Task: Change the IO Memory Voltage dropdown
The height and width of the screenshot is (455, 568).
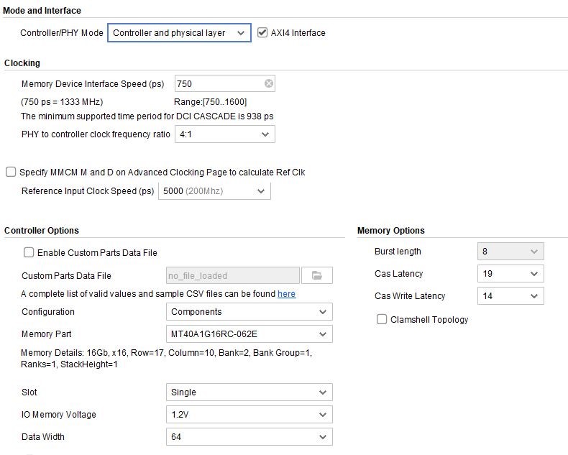Action: (x=249, y=415)
